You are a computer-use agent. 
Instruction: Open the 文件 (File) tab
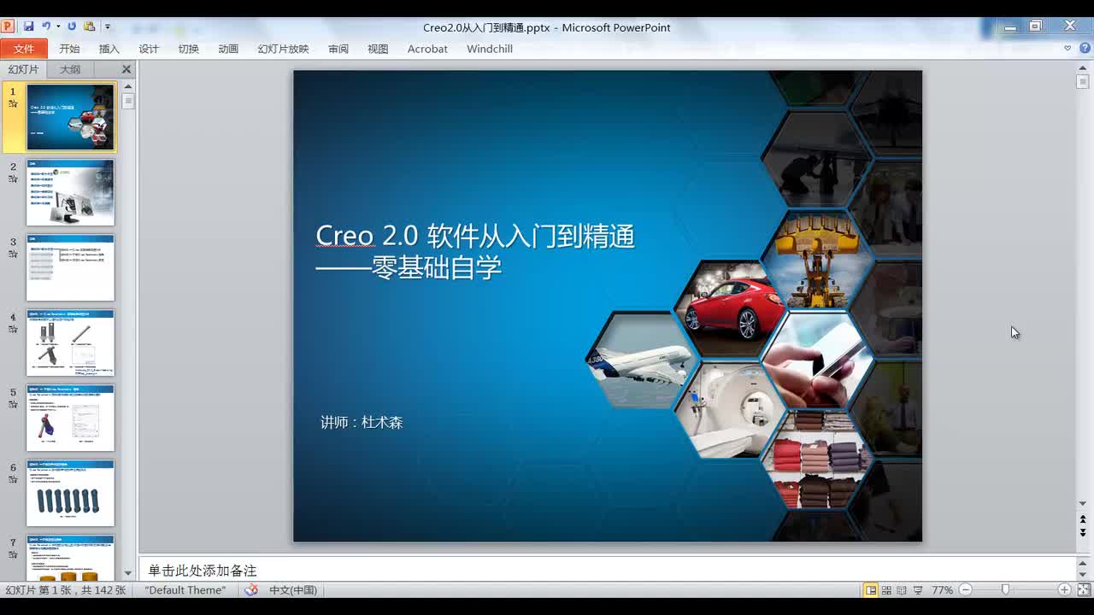coord(24,49)
